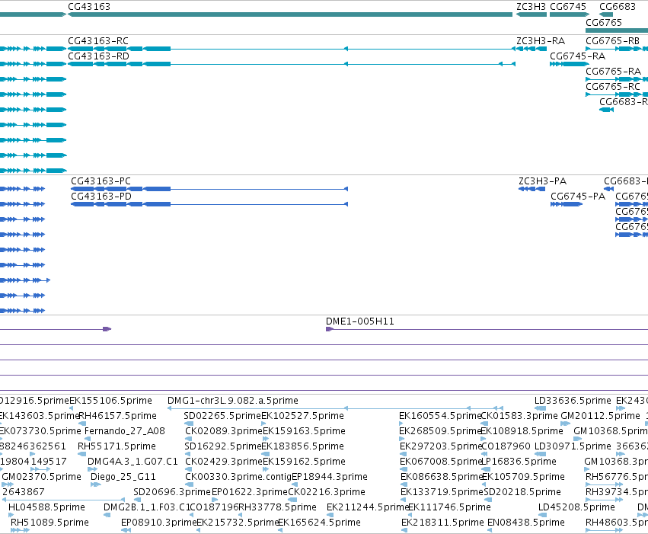Click the CG6745-RA transcript label
Screen dimensions: 648x534
click(577, 56)
